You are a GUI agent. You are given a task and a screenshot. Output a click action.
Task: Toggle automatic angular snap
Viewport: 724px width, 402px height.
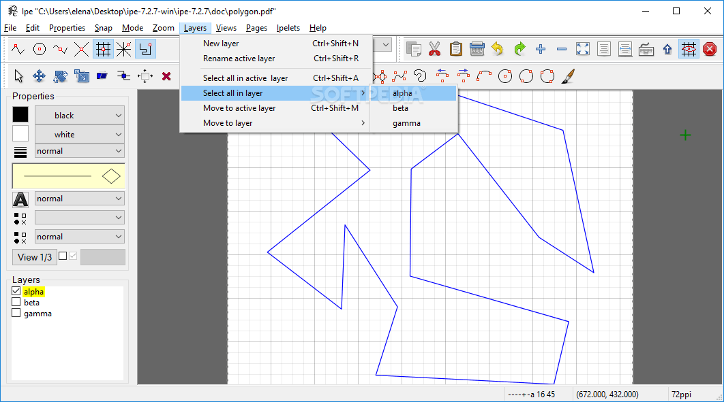[x=145, y=49]
